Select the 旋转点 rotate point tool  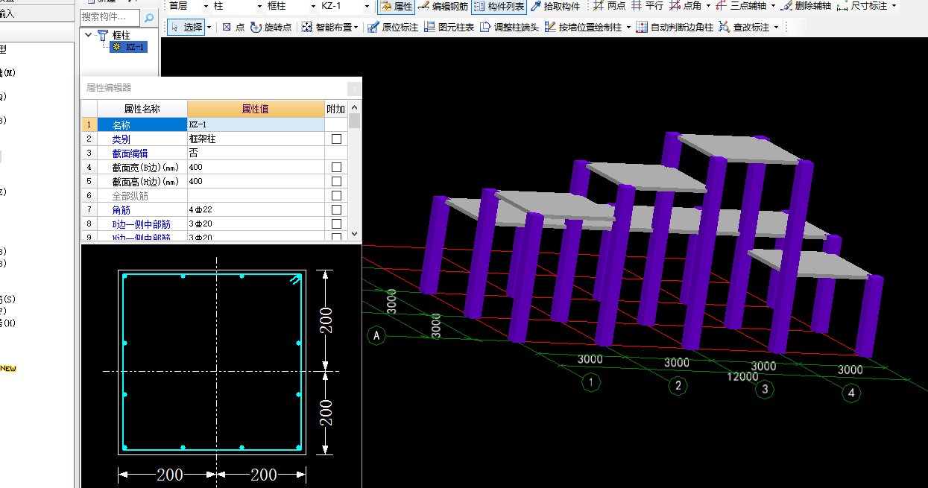coord(271,27)
